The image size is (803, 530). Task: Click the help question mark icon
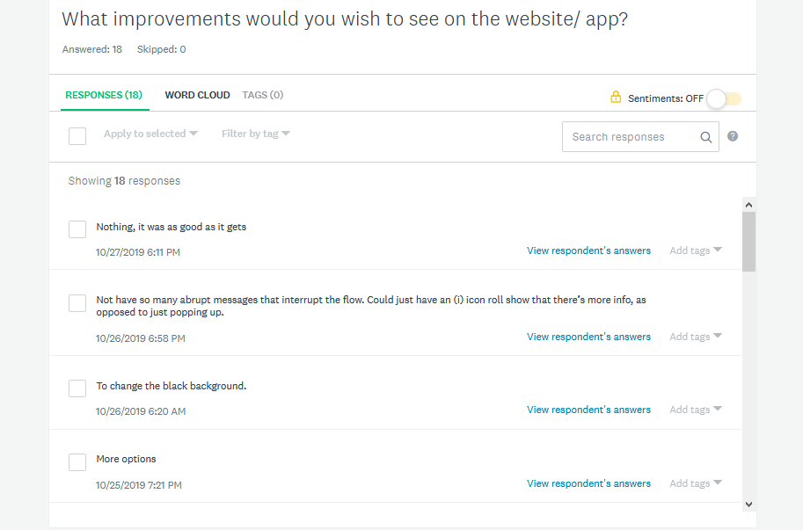(x=733, y=136)
